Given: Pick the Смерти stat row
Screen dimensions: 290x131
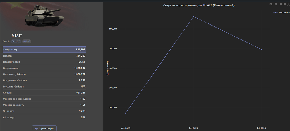Looking at the screenshot, I should [x=44, y=93].
